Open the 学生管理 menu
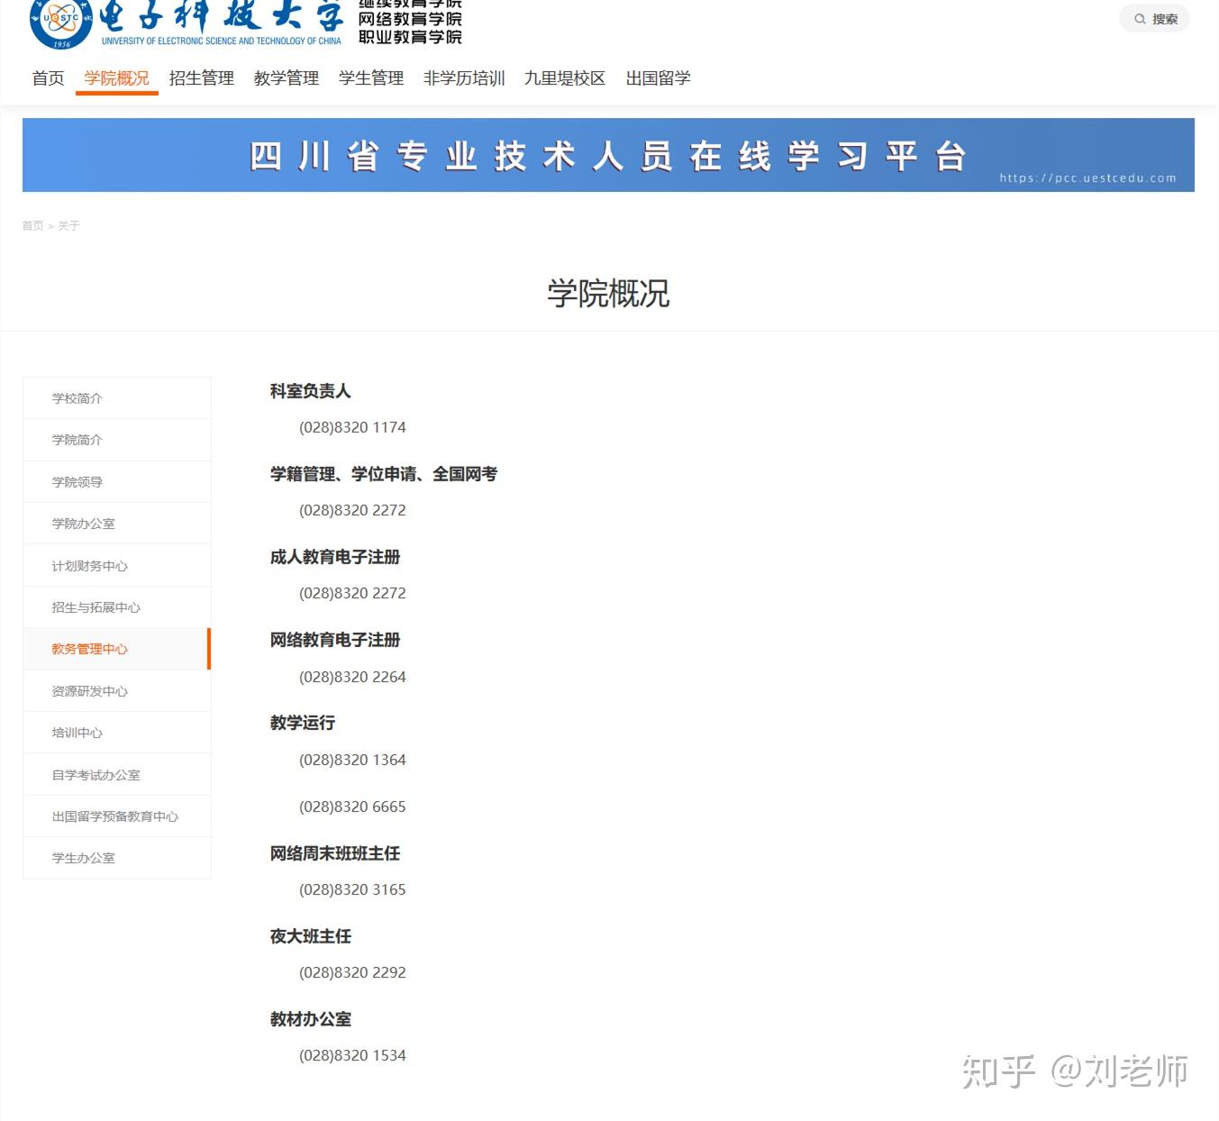Image resolution: width=1219 pixels, height=1121 pixels. point(371,78)
